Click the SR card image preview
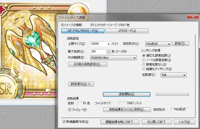Viewport: 200px width, 129px height. pos(28,51)
